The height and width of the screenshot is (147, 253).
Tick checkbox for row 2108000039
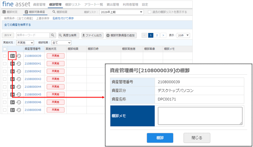(x=5, y=56)
